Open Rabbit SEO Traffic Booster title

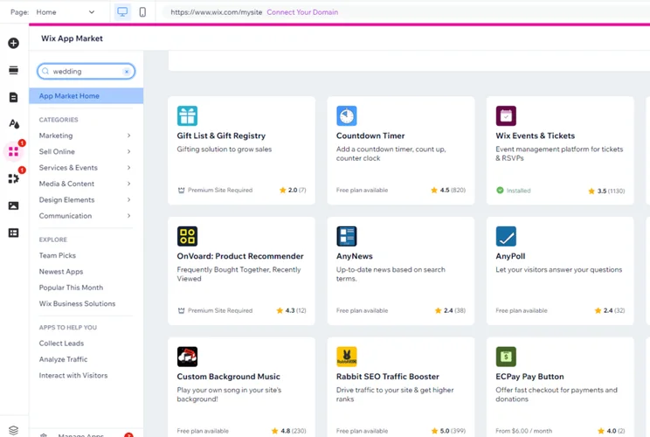pyautogui.click(x=388, y=377)
